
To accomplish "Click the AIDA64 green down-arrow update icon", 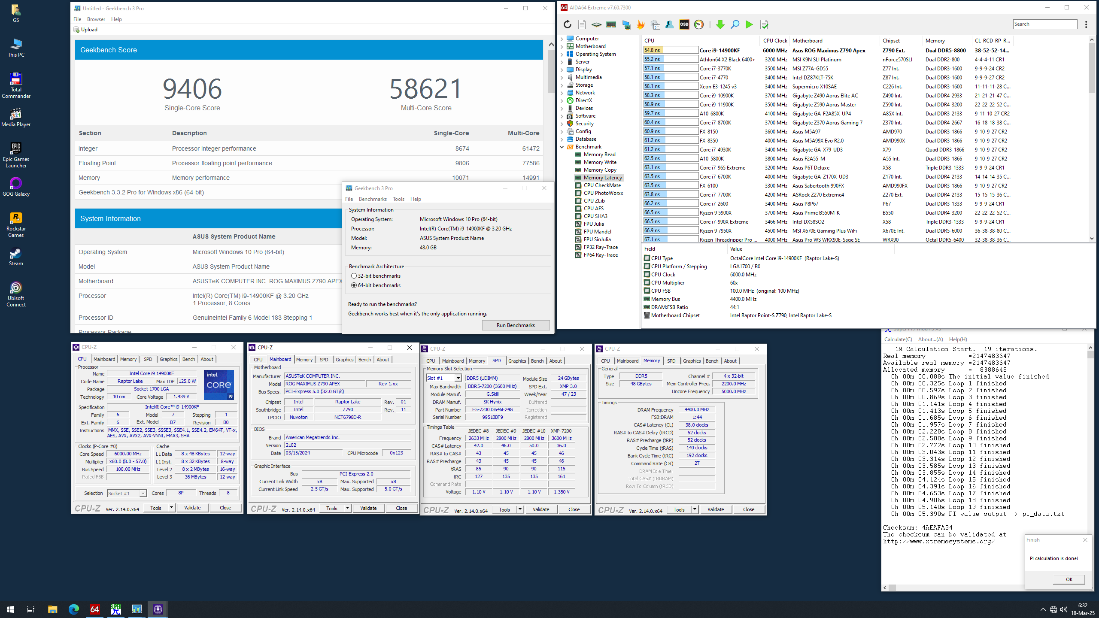I will pyautogui.click(x=720, y=24).
